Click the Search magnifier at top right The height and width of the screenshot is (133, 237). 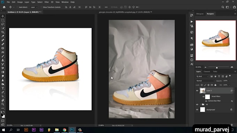click(x=223, y=7)
